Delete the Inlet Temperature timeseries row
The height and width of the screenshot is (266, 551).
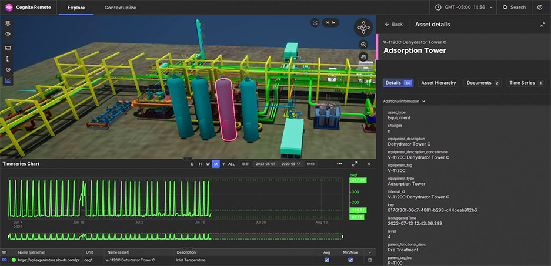pos(370,260)
